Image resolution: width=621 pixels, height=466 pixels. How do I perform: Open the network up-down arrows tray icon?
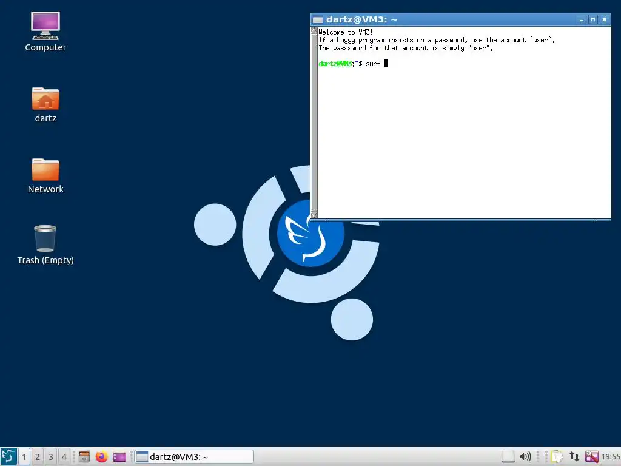tap(574, 456)
